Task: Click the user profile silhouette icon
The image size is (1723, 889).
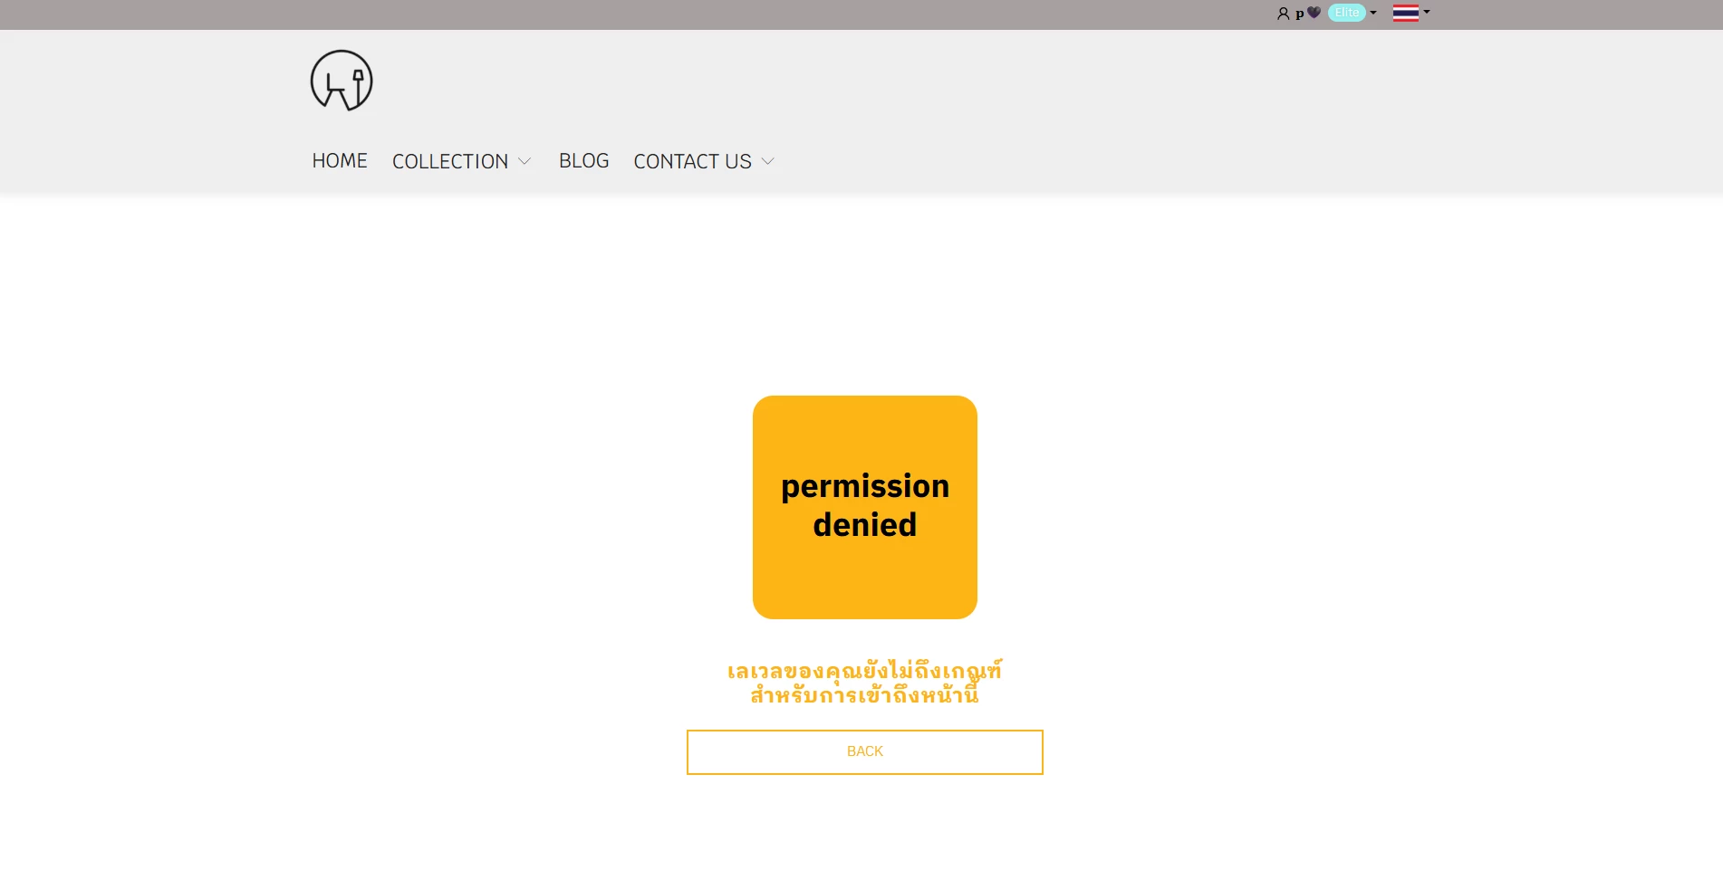Action: point(1283,14)
